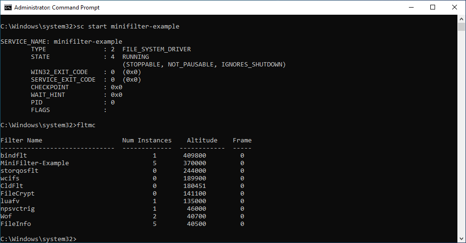Click the 'WIN32_EXIT_CODE' label
Viewport: 466px width, 243px height.
(59, 72)
